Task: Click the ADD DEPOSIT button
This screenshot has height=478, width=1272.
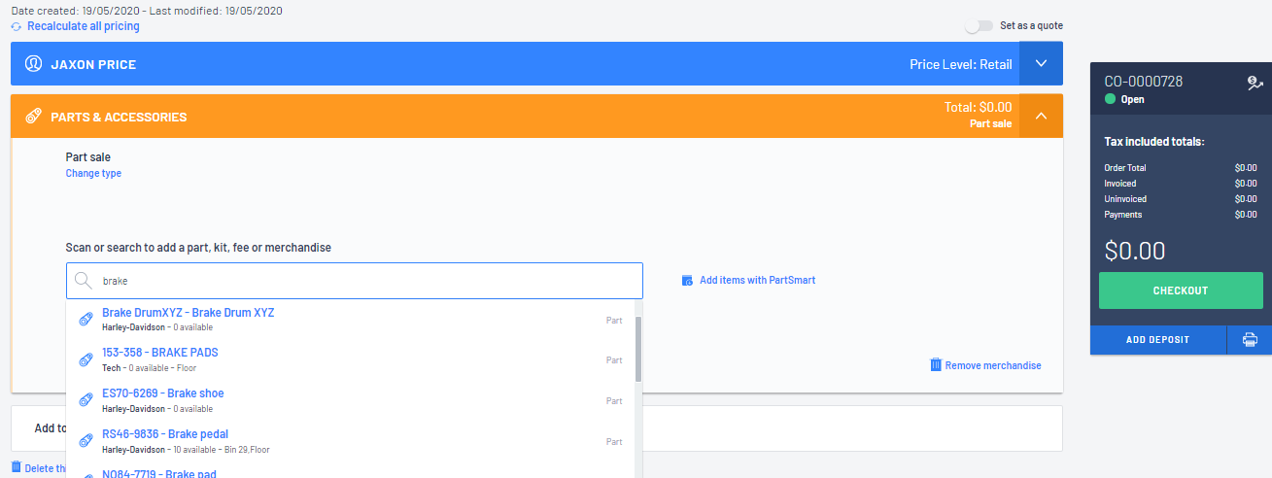Action: 1158,340
